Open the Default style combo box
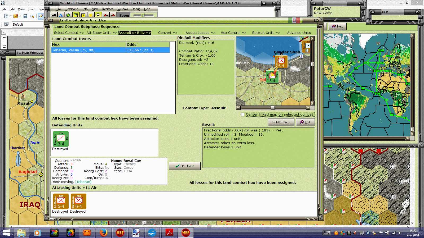 [28, 25]
